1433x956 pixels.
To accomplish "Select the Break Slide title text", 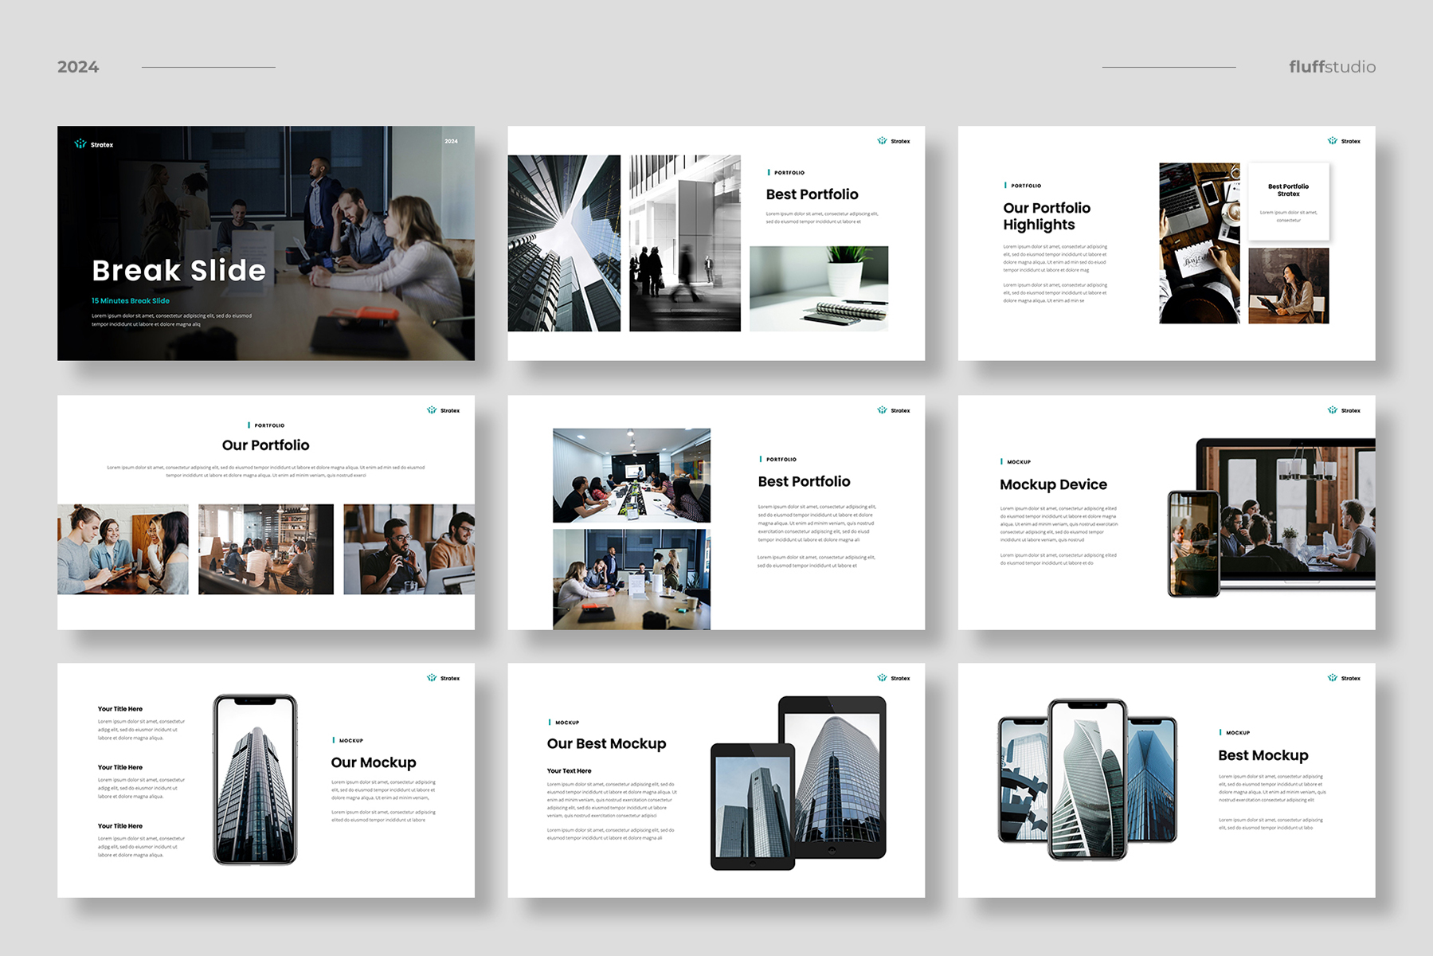I will (x=178, y=271).
